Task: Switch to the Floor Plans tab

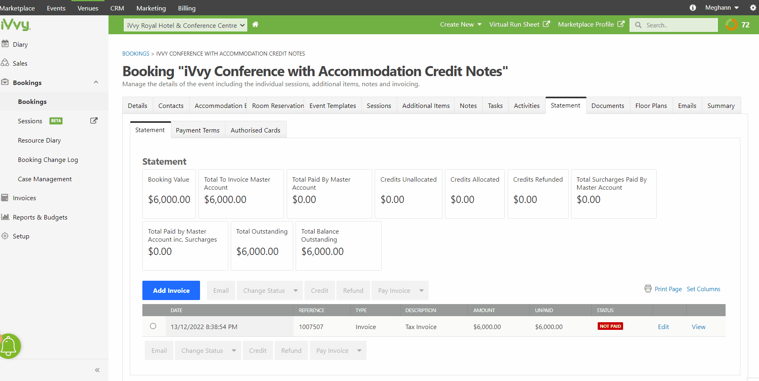Action: click(651, 106)
